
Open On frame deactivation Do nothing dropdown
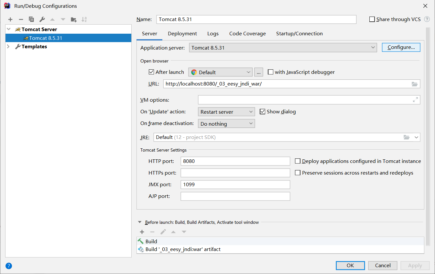[226, 124]
